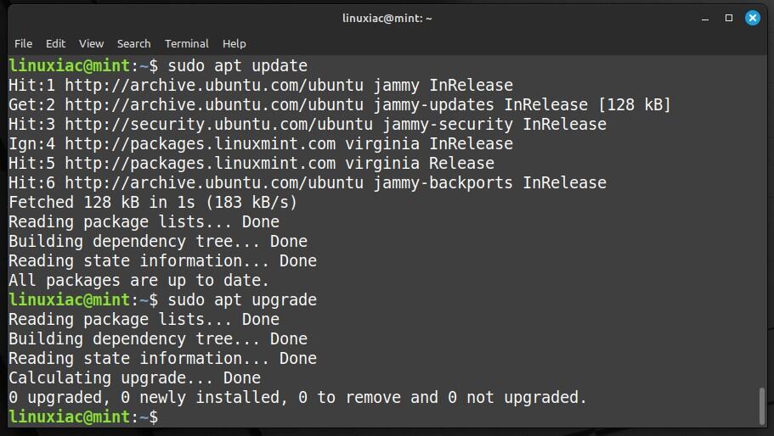This screenshot has width=774, height=436.
Task: Open the Terminal menu
Action: tap(187, 44)
